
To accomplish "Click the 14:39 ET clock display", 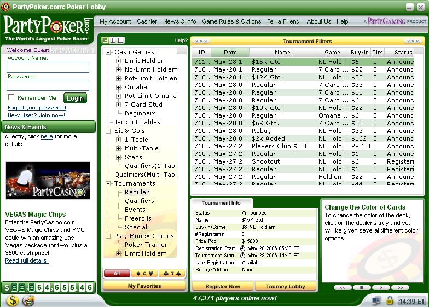I will 411,301.
